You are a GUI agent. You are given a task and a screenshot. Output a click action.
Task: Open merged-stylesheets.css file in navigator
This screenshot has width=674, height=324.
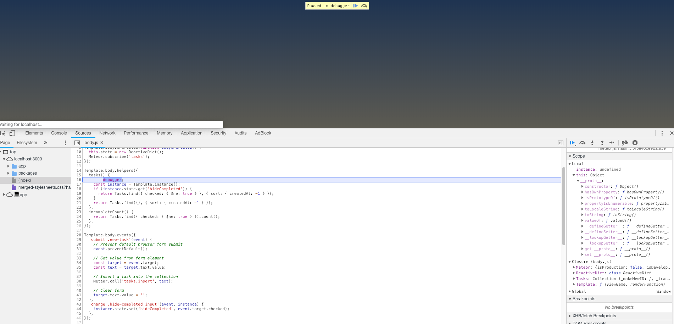click(x=44, y=187)
